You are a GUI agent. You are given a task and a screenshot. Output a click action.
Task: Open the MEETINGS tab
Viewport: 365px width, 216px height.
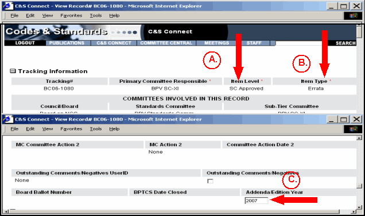click(217, 43)
